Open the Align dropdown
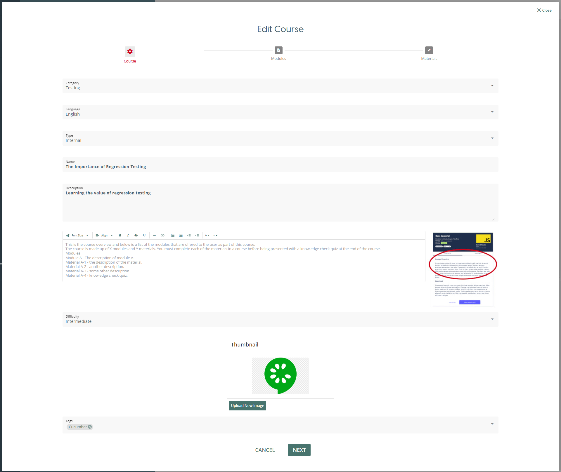The image size is (561, 472). coord(104,235)
